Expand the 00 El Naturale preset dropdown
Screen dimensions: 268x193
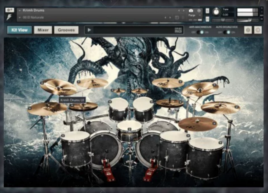tap(20, 18)
